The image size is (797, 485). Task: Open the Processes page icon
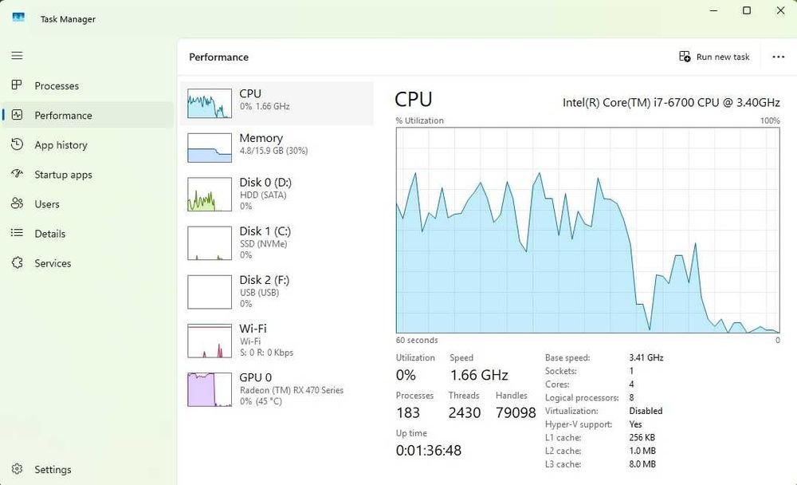(x=17, y=85)
